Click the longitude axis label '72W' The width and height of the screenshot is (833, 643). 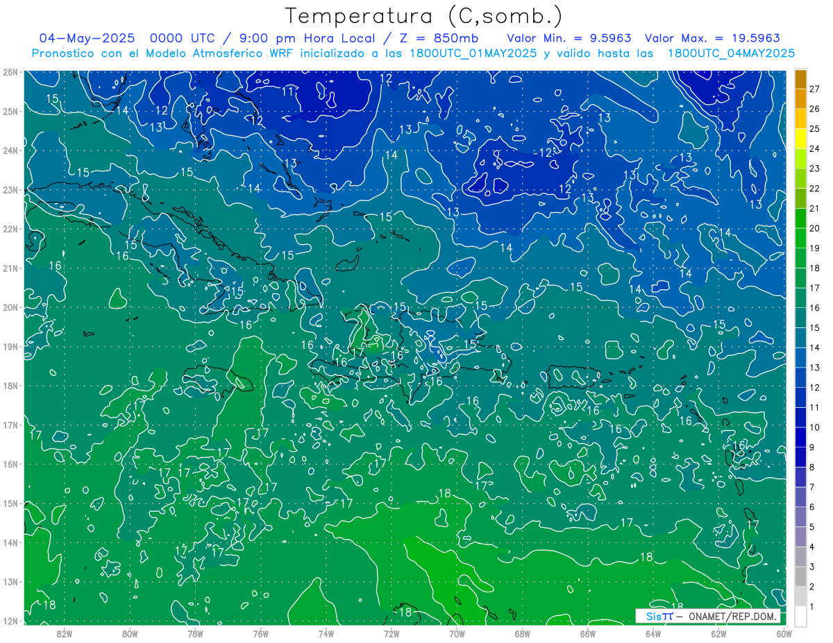point(392,633)
